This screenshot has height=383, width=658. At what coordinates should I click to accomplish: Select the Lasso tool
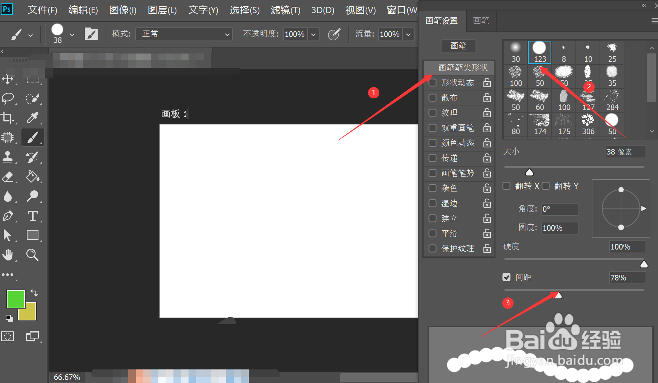click(8, 98)
